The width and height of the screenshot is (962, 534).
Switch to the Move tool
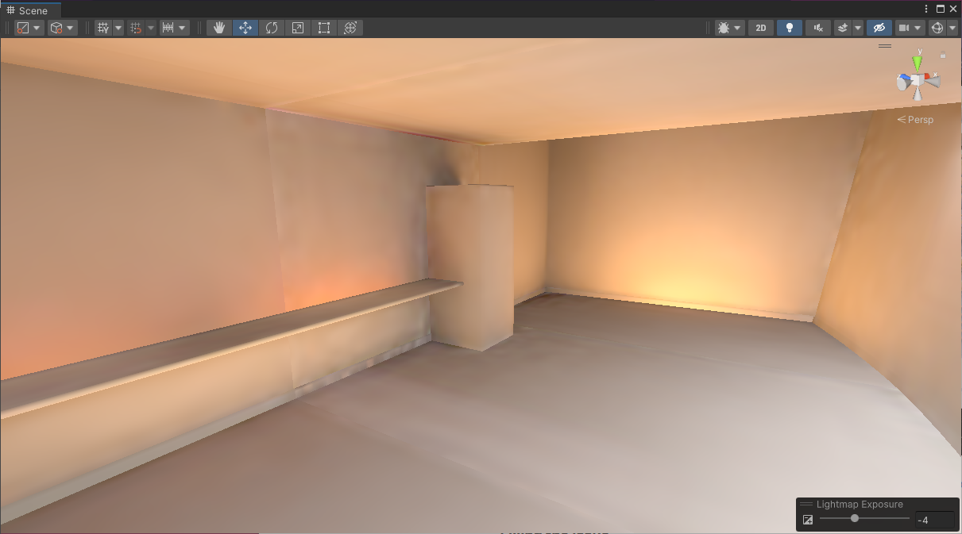245,27
